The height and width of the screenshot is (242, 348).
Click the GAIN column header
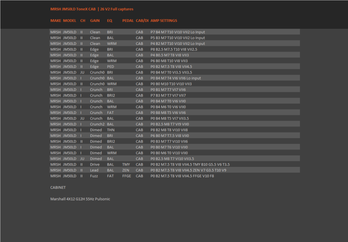coord(95,21)
